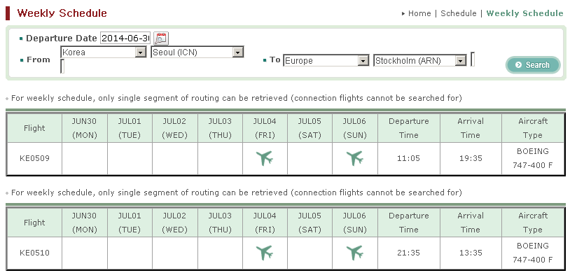Select flight KE0509 cell
This screenshot has height=273, width=570.
(34, 158)
